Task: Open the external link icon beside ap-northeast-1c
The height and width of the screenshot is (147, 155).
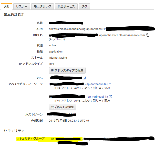Action: point(109,84)
